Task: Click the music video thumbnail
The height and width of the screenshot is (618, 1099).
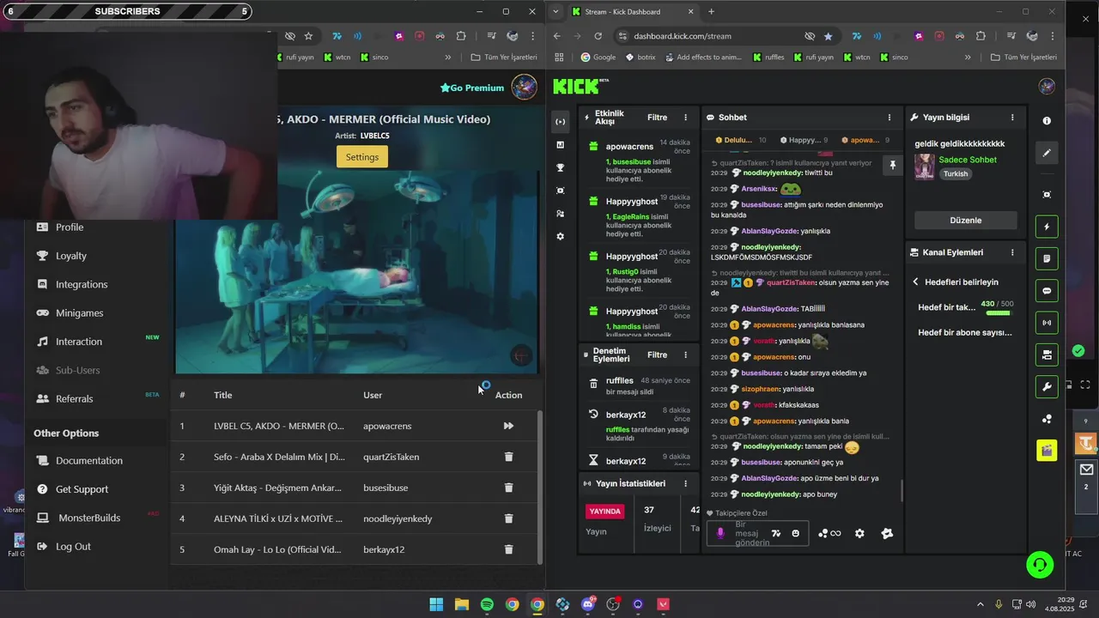Action: click(356, 271)
